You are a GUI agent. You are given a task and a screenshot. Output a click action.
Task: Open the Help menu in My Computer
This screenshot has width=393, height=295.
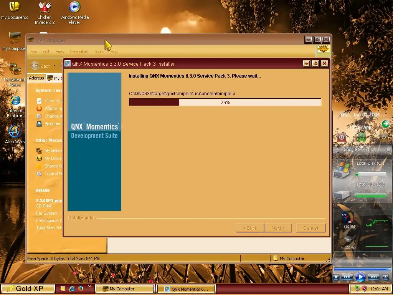coord(113,51)
